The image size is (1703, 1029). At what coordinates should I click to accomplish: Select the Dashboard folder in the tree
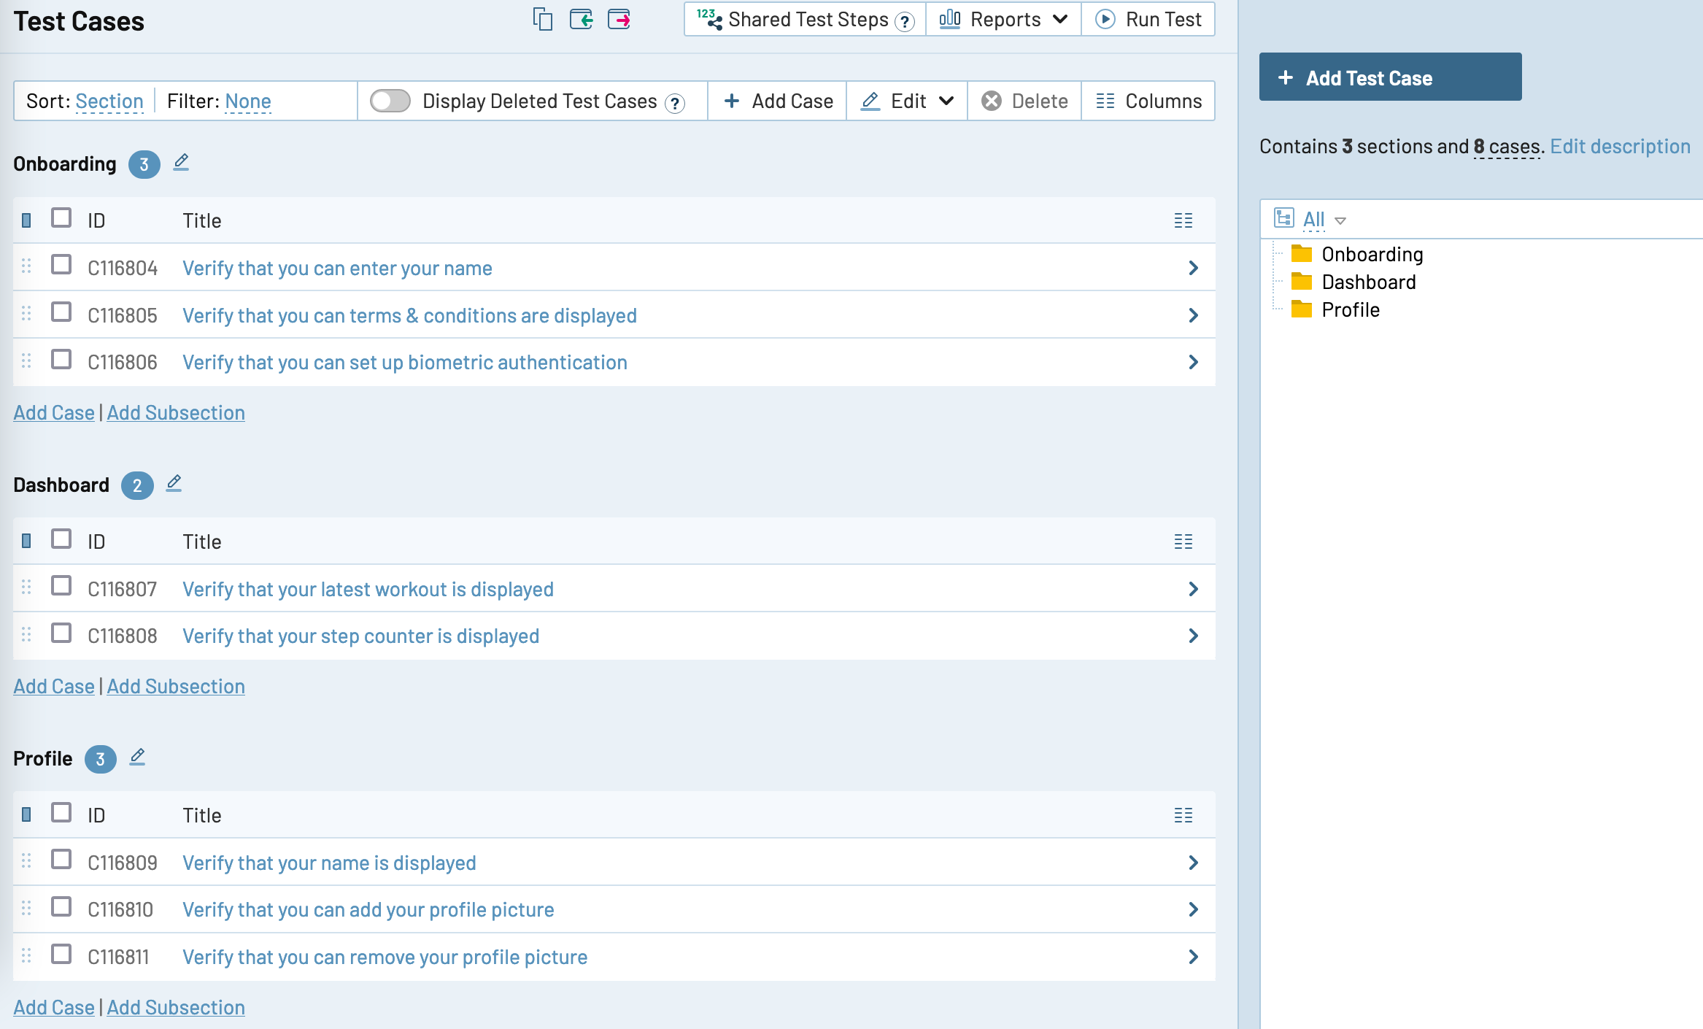pyautogui.click(x=1368, y=282)
